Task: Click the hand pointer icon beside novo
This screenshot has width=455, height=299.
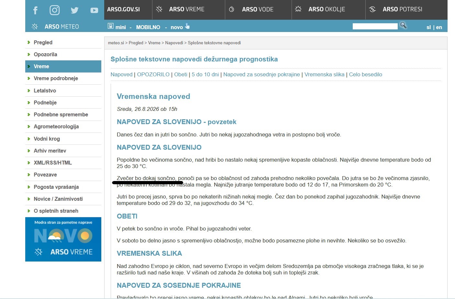Action: point(187,26)
